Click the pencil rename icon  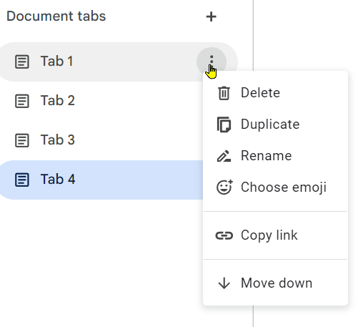(224, 156)
